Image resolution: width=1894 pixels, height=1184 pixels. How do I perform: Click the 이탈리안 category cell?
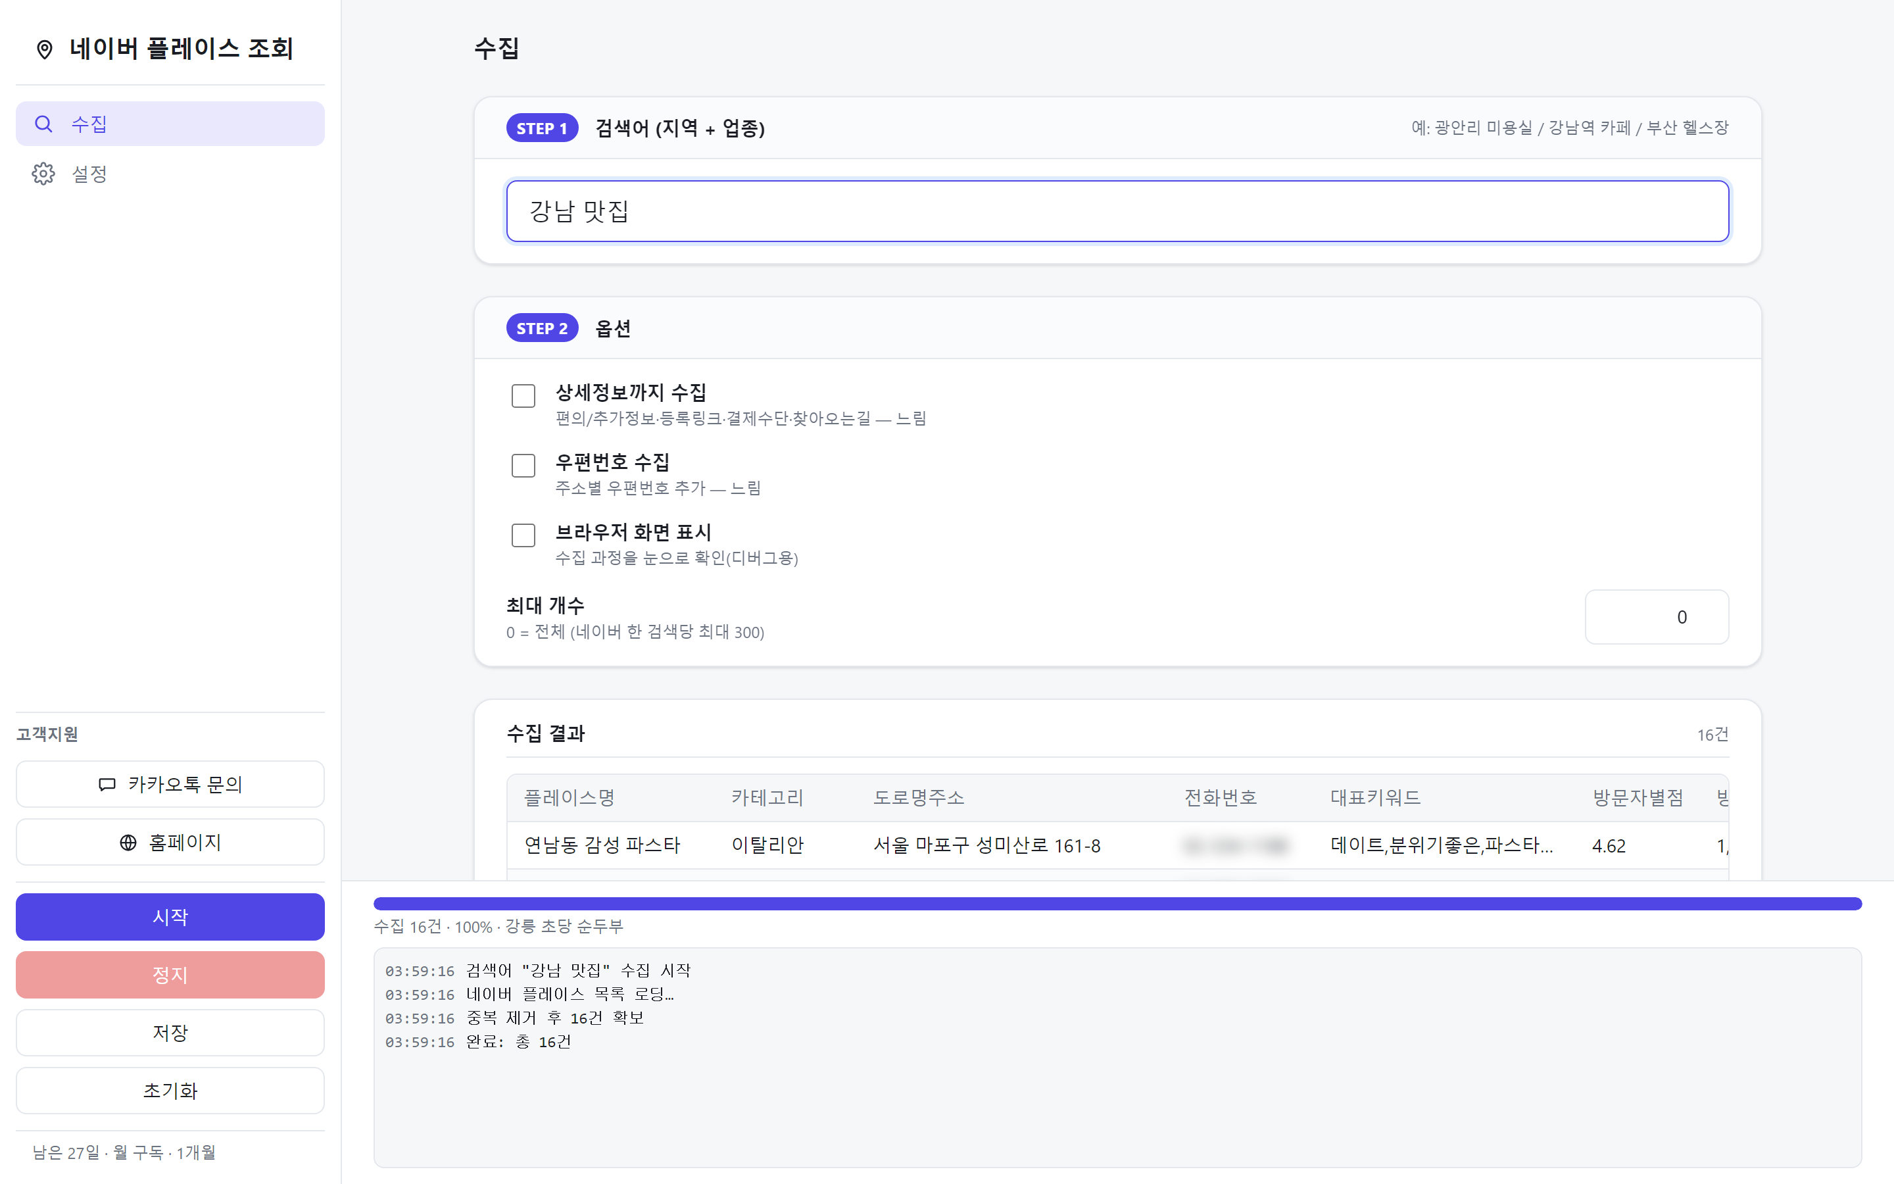767,845
